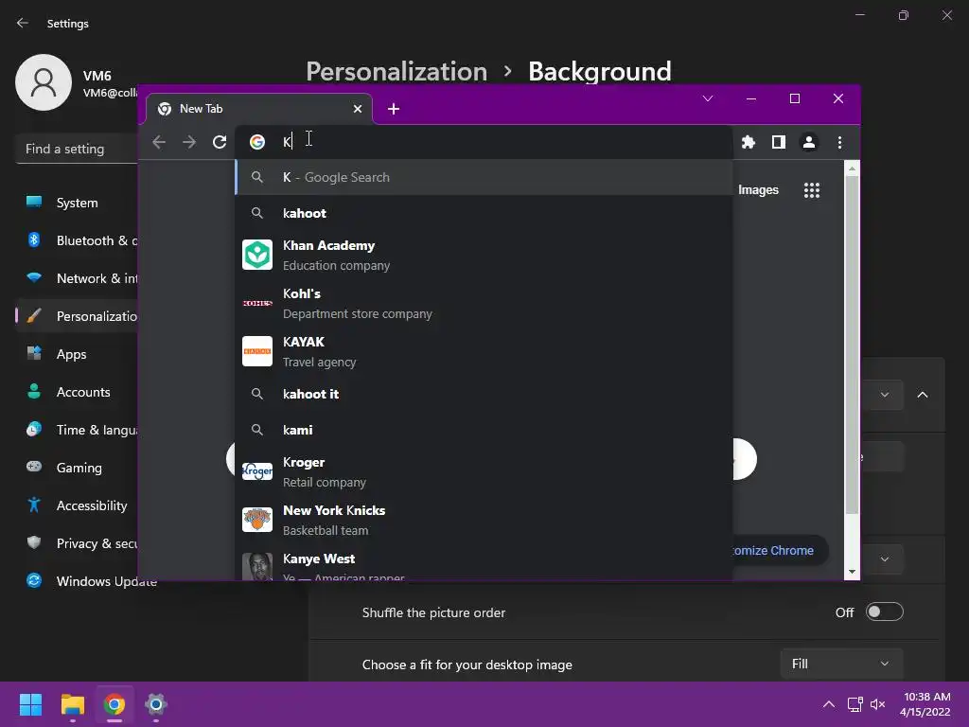Click the Customize Chrome button
This screenshot has height=727, width=969.
[780, 550]
